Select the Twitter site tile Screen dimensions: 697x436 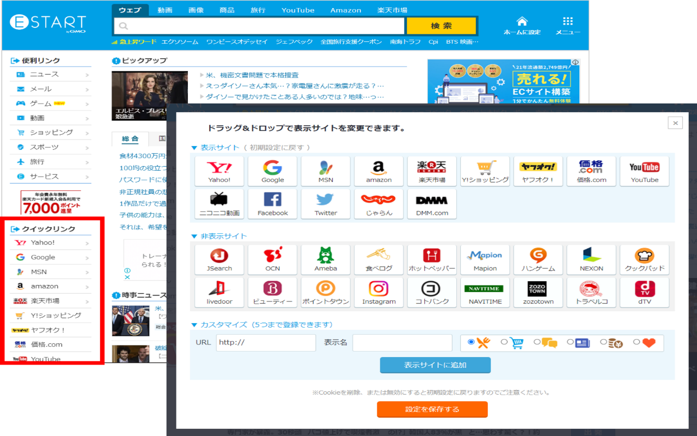[326, 204]
